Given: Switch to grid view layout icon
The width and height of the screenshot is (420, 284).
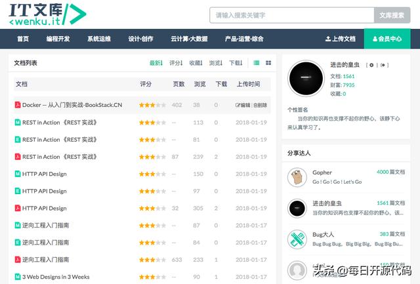Looking at the screenshot, I should pos(268,63).
